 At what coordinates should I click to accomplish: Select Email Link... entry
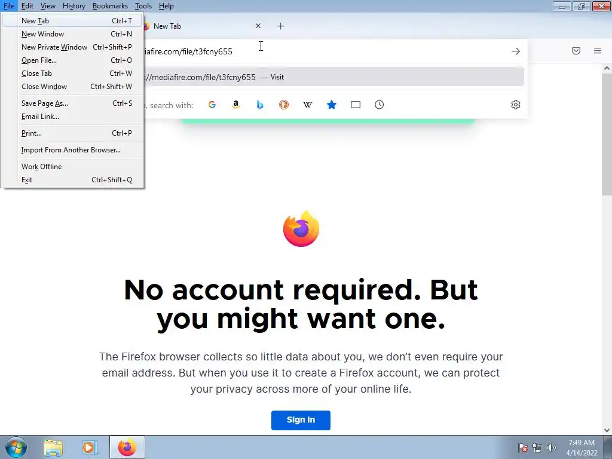72,117
